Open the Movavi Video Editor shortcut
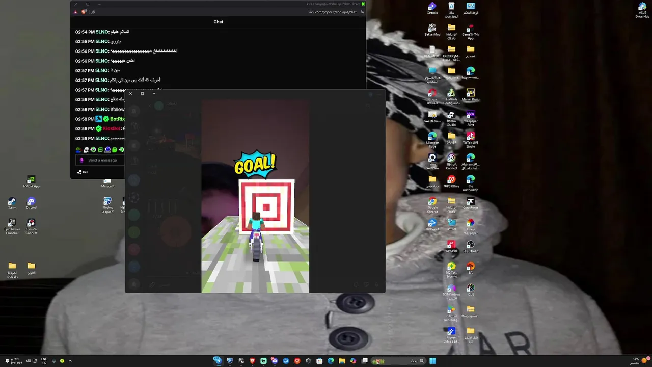652x367 pixels. [451, 335]
